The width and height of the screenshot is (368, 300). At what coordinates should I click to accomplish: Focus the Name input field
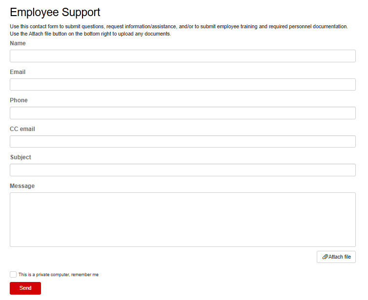tap(183, 56)
